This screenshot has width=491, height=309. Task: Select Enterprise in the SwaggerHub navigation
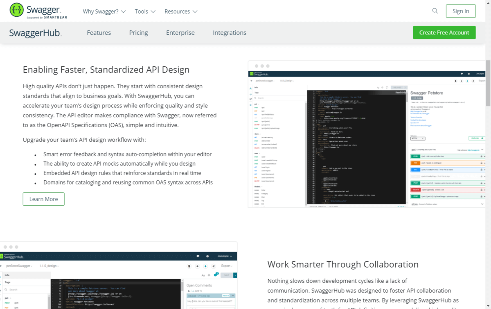(180, 33)
